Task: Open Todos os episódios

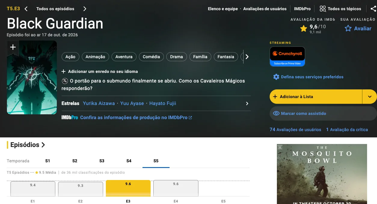Action: click(x=55, y=9)
